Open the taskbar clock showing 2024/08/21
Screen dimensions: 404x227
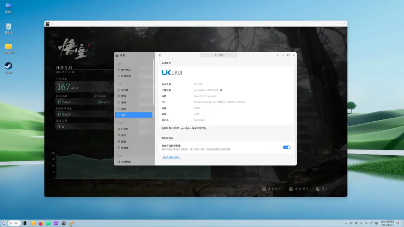(387, 223)
